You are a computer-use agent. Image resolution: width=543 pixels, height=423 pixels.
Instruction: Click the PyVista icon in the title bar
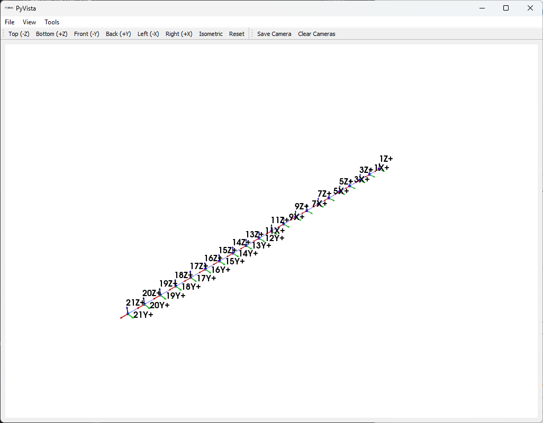pos(8,8)
